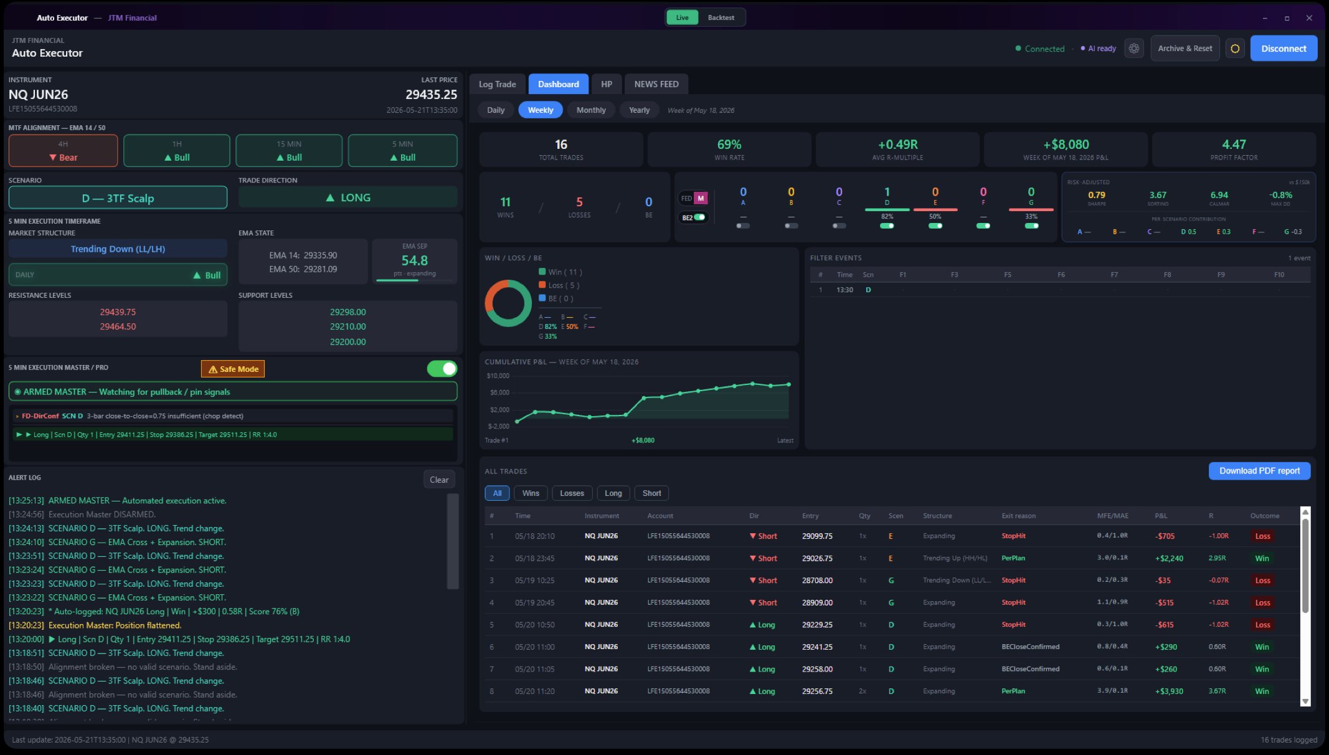
Task: Click the trades table scroll-up arrow
Action: coord(1305,512)
